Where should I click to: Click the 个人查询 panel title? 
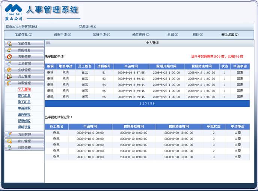click(x=152, y=43)
